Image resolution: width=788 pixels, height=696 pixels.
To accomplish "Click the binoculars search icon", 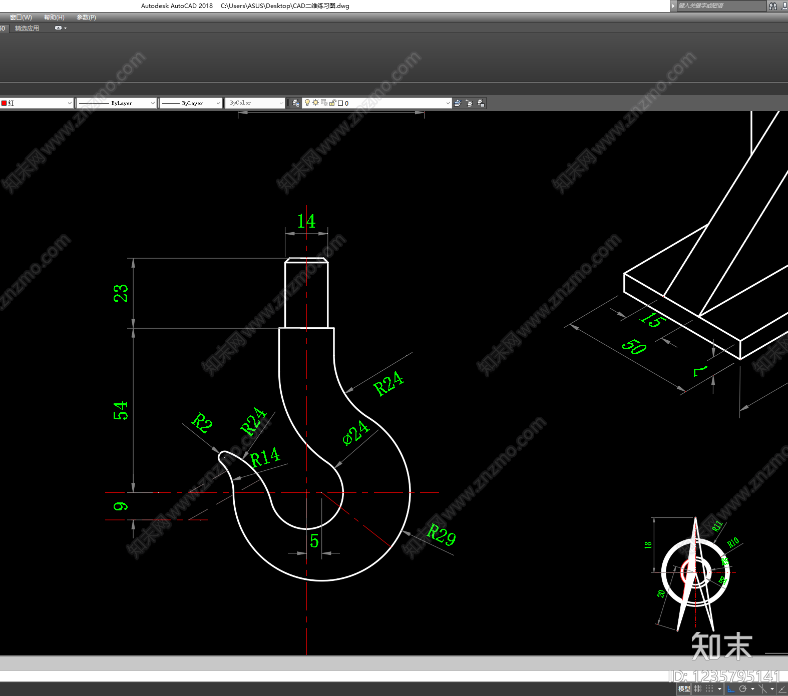I will (x=773, y=6).
